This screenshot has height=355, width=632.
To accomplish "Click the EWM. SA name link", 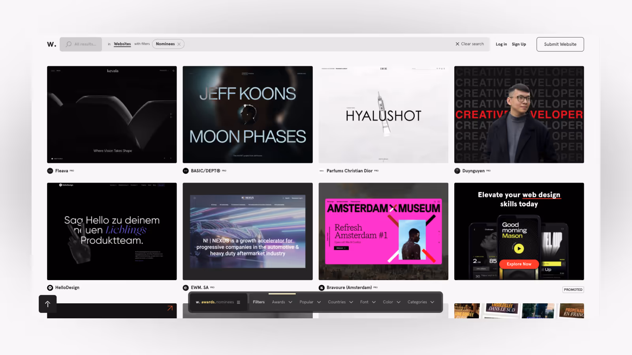I will (199, 288).
